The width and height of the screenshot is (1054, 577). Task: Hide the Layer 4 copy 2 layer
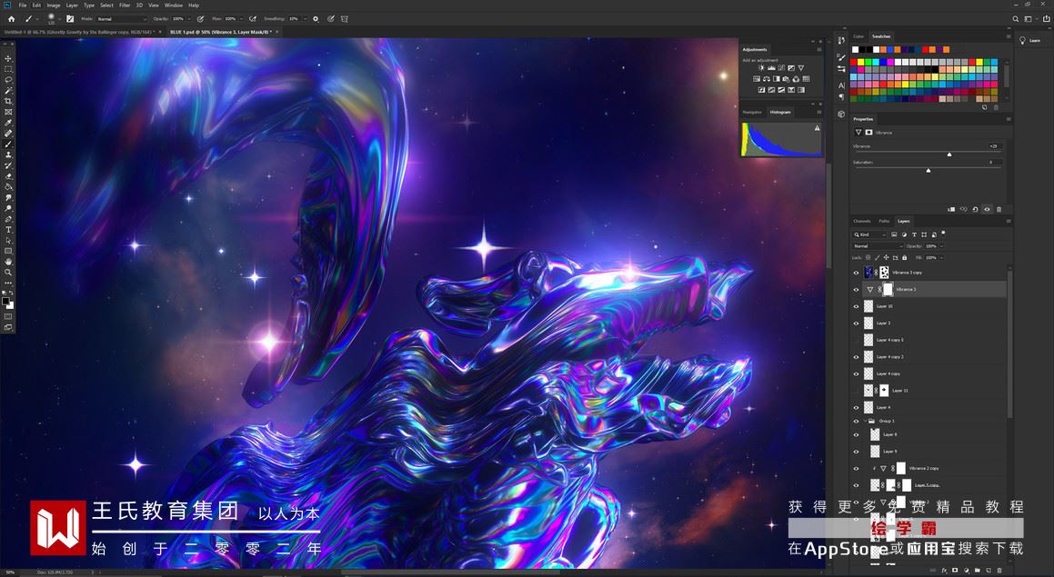(856, 357)
